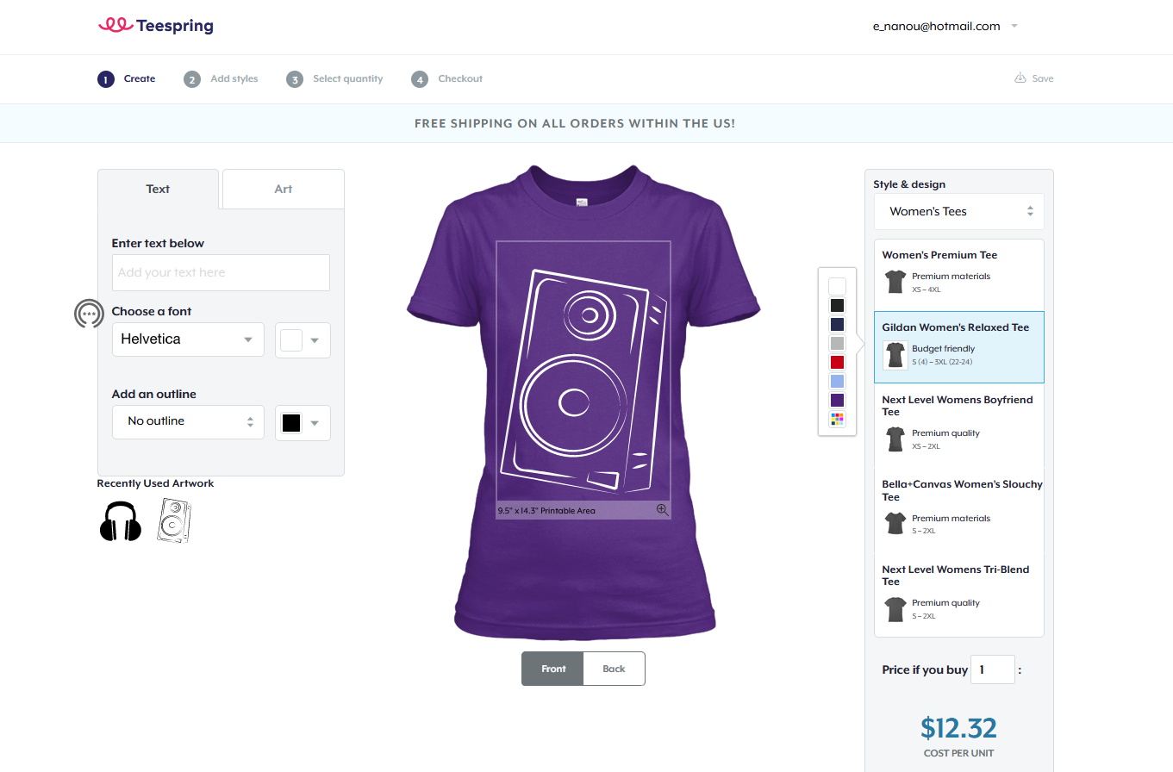Zoom the printable area magnifier icon
This screenshot has width=1173, height=772.
662,510
